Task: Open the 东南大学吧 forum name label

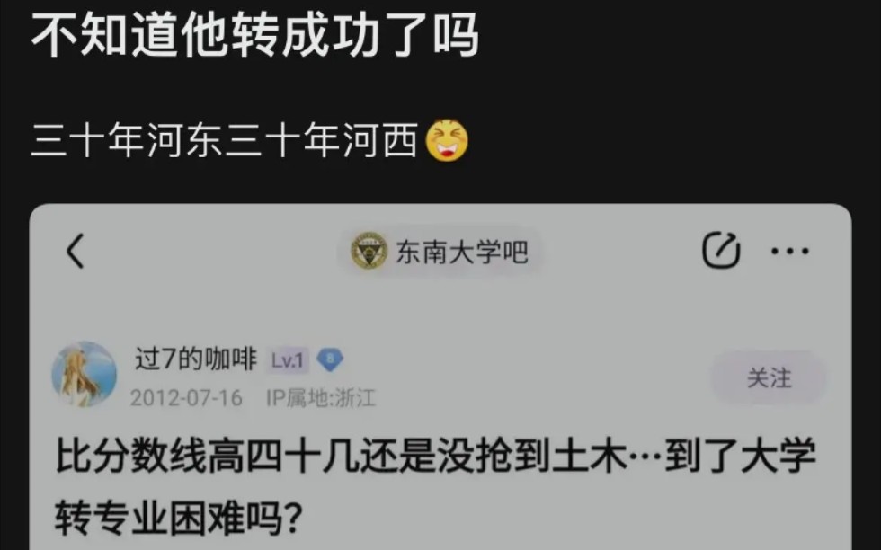Action: tap(462, 251)
